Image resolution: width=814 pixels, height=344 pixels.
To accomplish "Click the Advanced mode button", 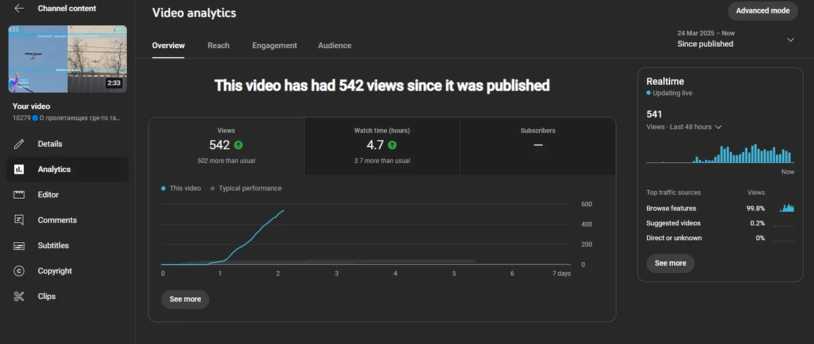I will (x=763, y=11).
